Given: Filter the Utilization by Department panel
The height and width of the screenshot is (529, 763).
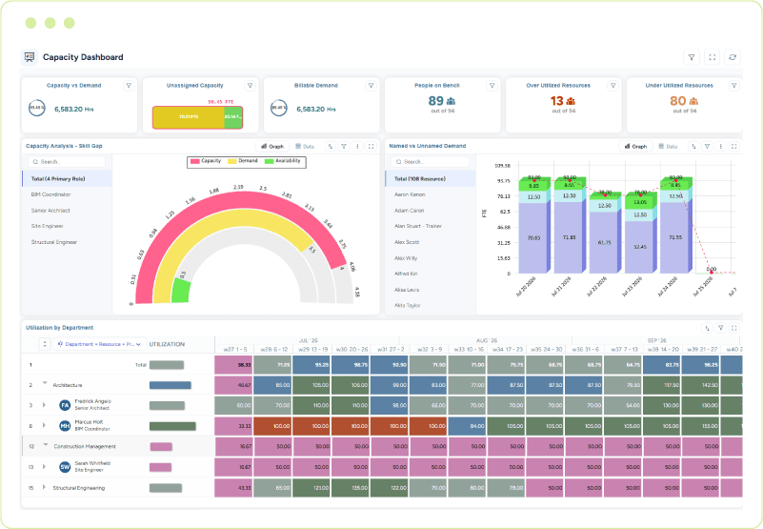Looking at the screenshot, I should (x=721, y=328).
